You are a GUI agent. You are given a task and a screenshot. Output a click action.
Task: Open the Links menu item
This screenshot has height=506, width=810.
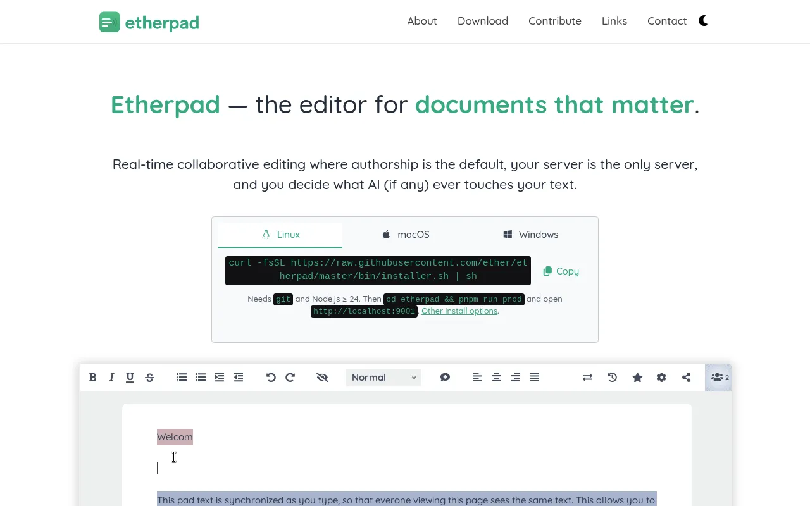tap(614, 21)
